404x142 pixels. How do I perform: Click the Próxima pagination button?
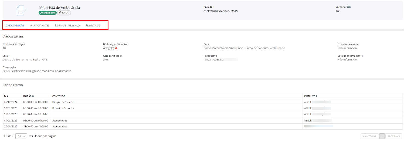tap(393, 136)
